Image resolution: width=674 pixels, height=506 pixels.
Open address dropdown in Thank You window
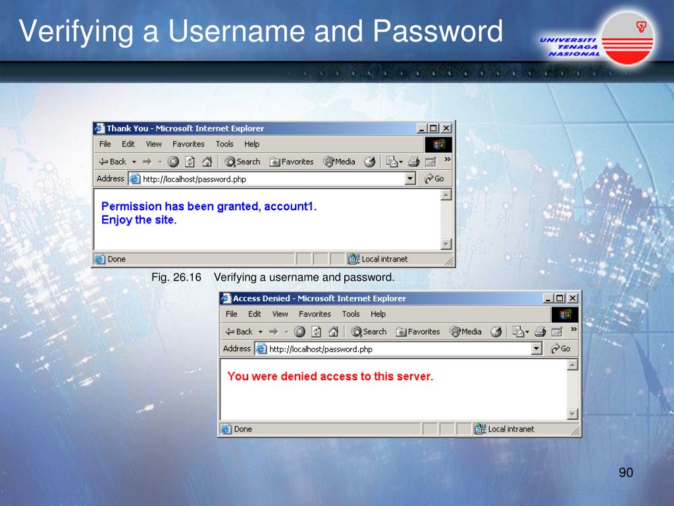point(411,179)
